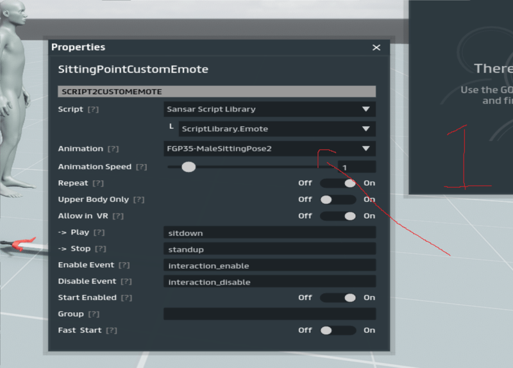The width and height of the screenshot is (513, 368).
Task: Click the help [?] icon beside Allow in VR
Action: (118, 216)
